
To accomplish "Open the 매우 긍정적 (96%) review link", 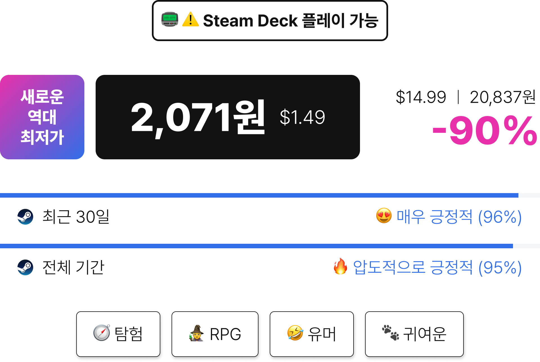I will coord(459,217).
